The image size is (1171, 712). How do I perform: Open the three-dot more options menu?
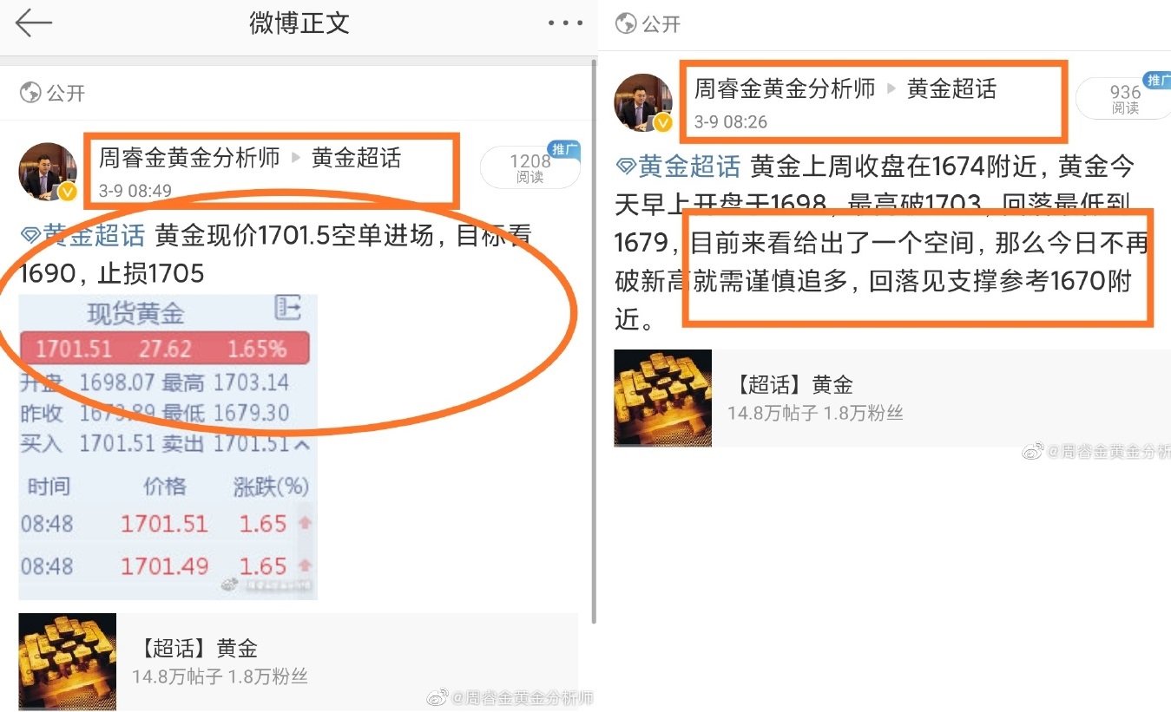pos(566,23)
